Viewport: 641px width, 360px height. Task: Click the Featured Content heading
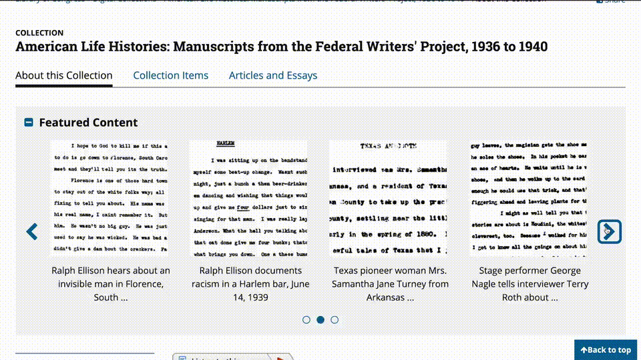[88, 123]
